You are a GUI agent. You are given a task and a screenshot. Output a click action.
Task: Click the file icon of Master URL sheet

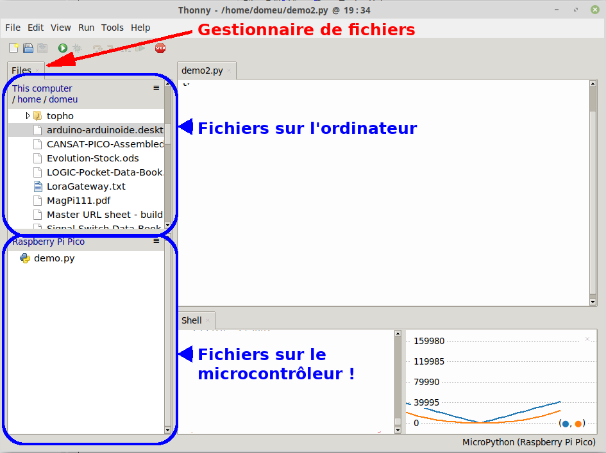pos(37,215)
